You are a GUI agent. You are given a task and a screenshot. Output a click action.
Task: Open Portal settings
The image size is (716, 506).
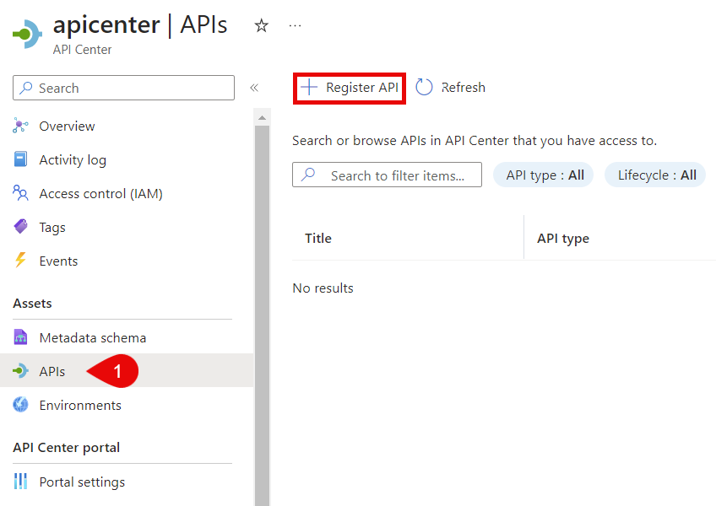tap(82, 482)
